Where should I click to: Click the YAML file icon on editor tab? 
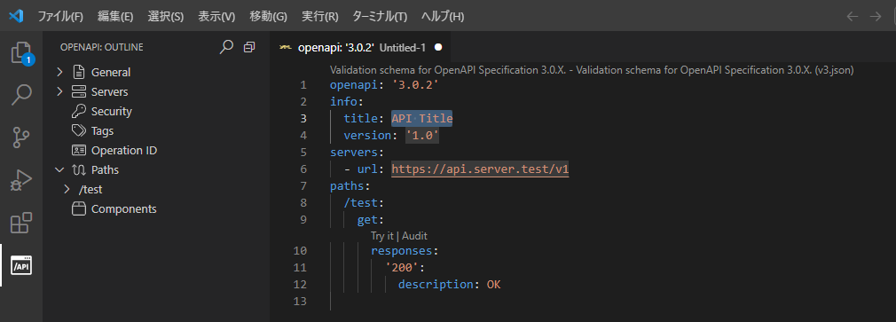tap(286, 47)
